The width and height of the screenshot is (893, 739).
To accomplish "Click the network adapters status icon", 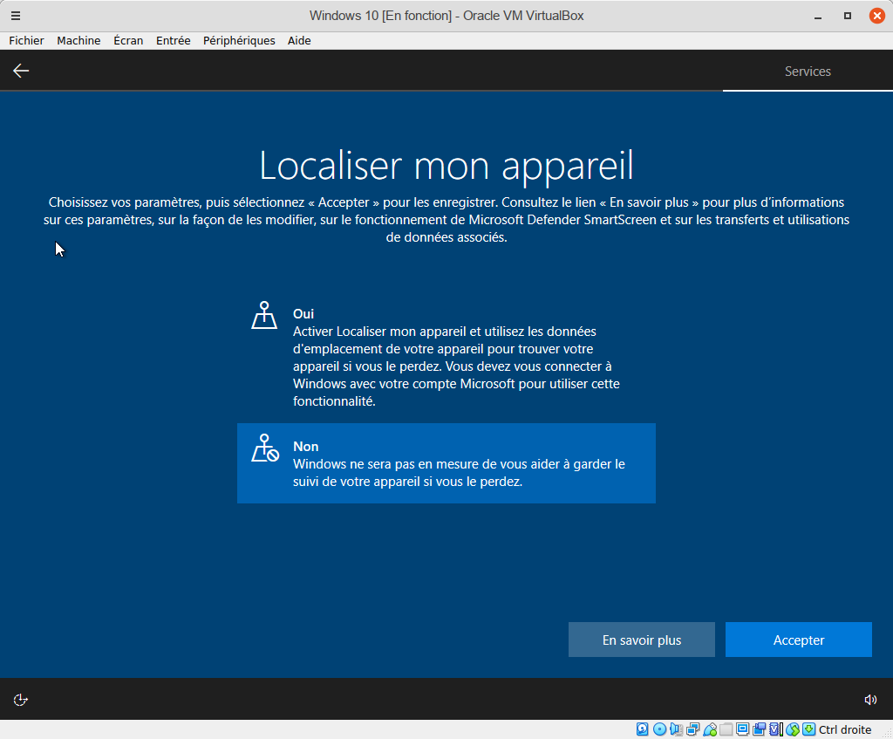I will pyautogui.click(x=693, y=729).
